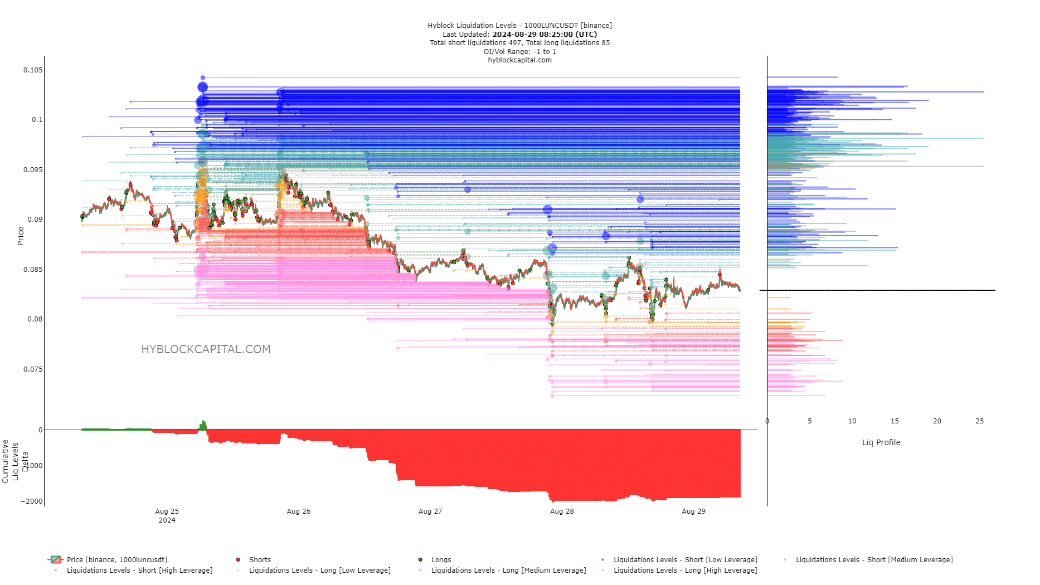Toggle the Shorts legend entry
This screenshot has height=585, width=1040.
[254, 559]
